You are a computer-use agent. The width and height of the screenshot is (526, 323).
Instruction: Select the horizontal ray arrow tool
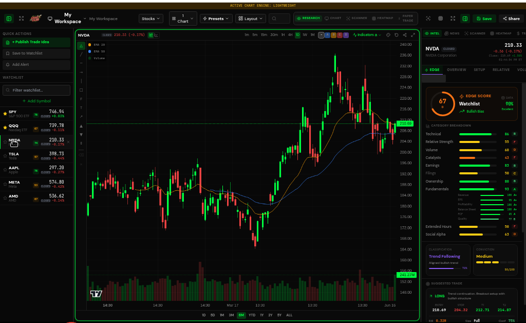81,72
